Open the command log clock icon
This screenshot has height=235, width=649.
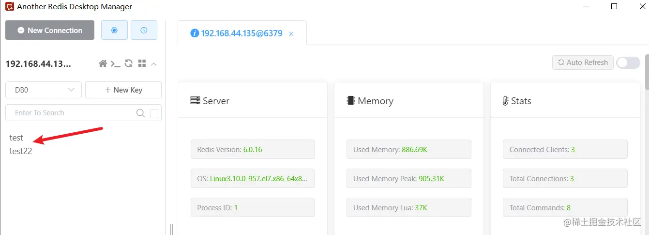click(144, 30)
